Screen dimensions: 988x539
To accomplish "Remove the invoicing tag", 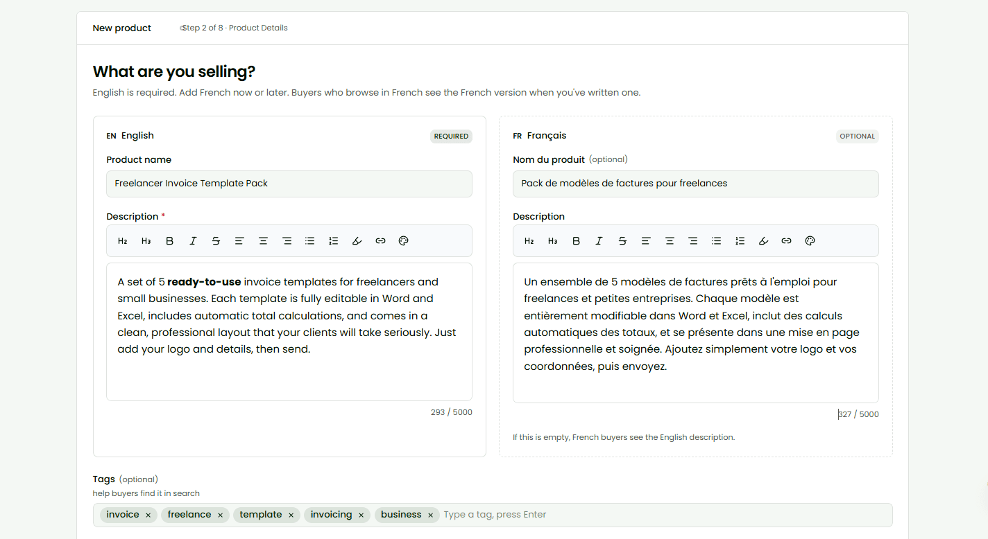I will tap(361, 515).
